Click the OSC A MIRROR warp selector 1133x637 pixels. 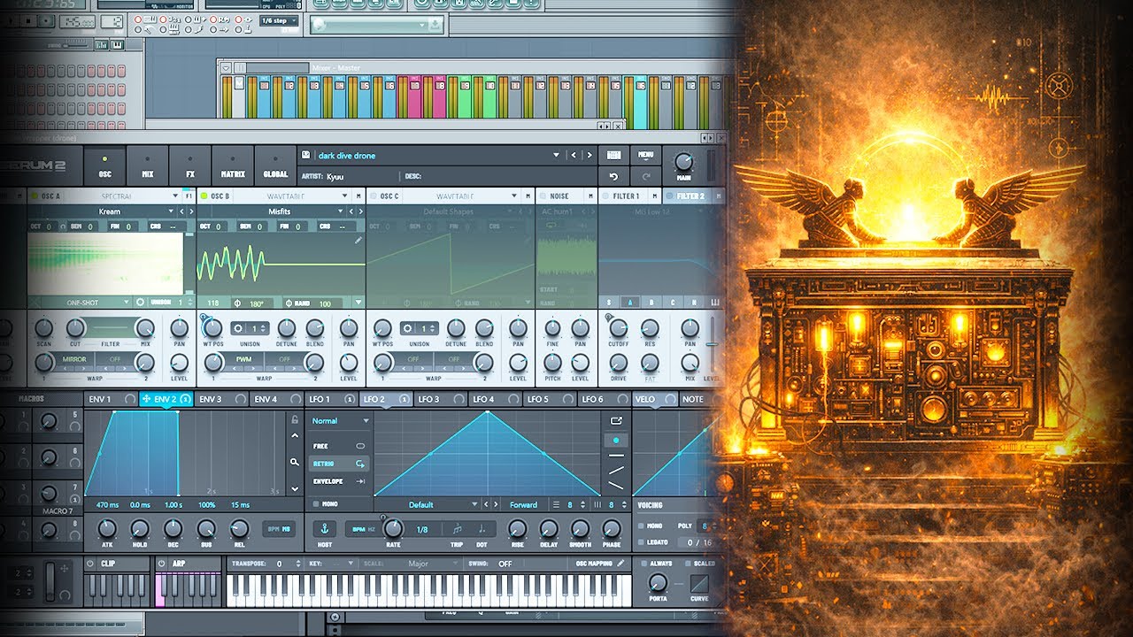(74, 359)
